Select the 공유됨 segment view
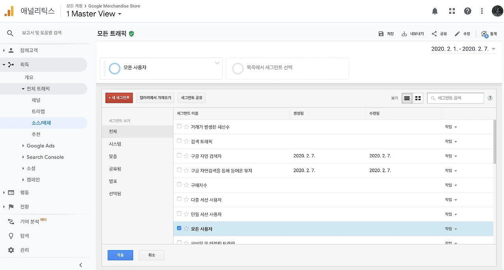Viewport: 504px width, 270px height. click(x=137, y=169)
